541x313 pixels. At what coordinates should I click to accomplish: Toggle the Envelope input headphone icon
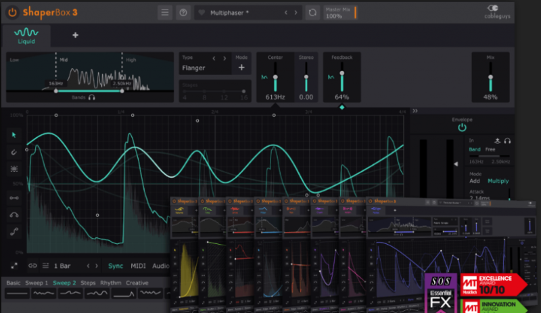click(x=507, y=141)
